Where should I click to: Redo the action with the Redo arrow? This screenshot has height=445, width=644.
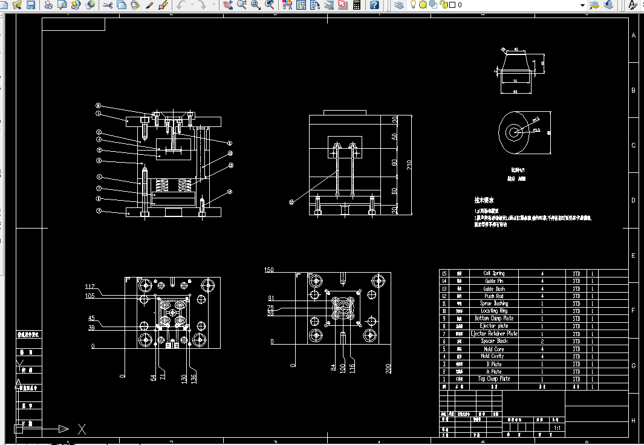202,4
